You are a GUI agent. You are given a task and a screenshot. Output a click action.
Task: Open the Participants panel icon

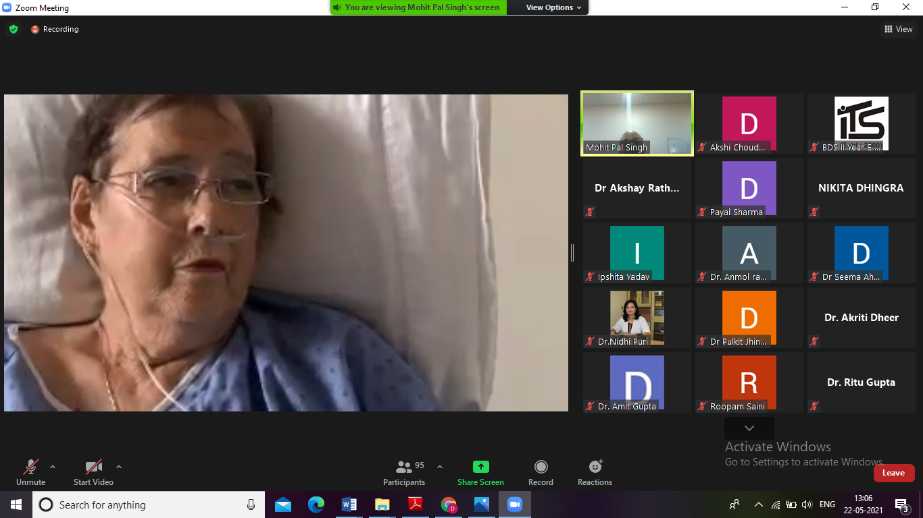coord(404,467)
